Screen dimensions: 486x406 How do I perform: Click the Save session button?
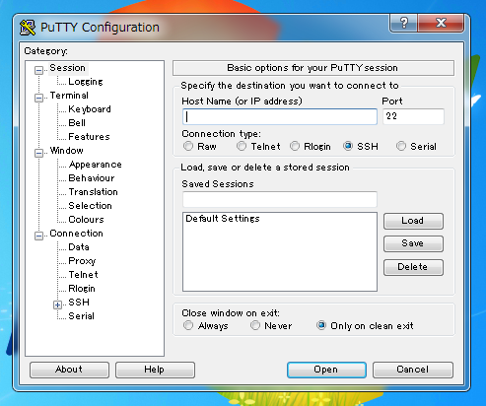click(x=413, y=243)
